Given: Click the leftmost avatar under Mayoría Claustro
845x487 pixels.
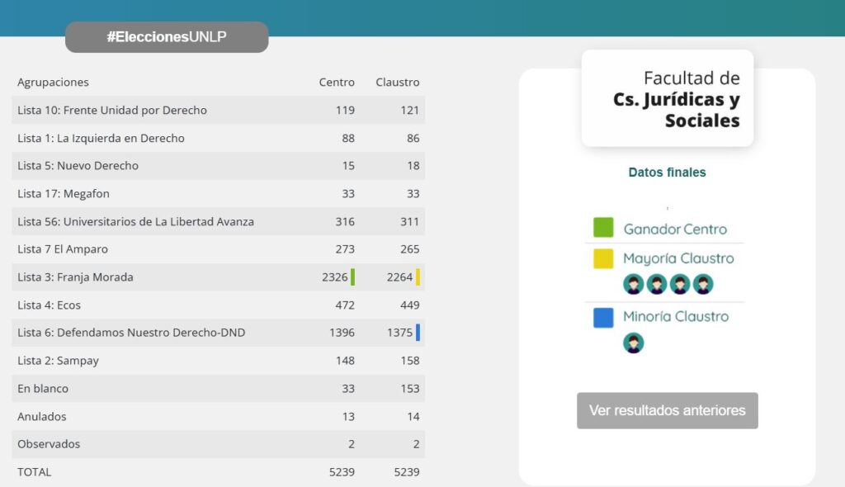Looking at the screenshot, I should (x=633, y=285).
